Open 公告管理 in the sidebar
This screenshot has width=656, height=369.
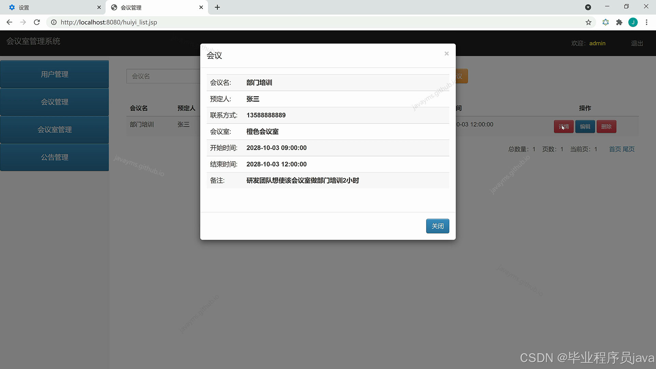point(55,157)
